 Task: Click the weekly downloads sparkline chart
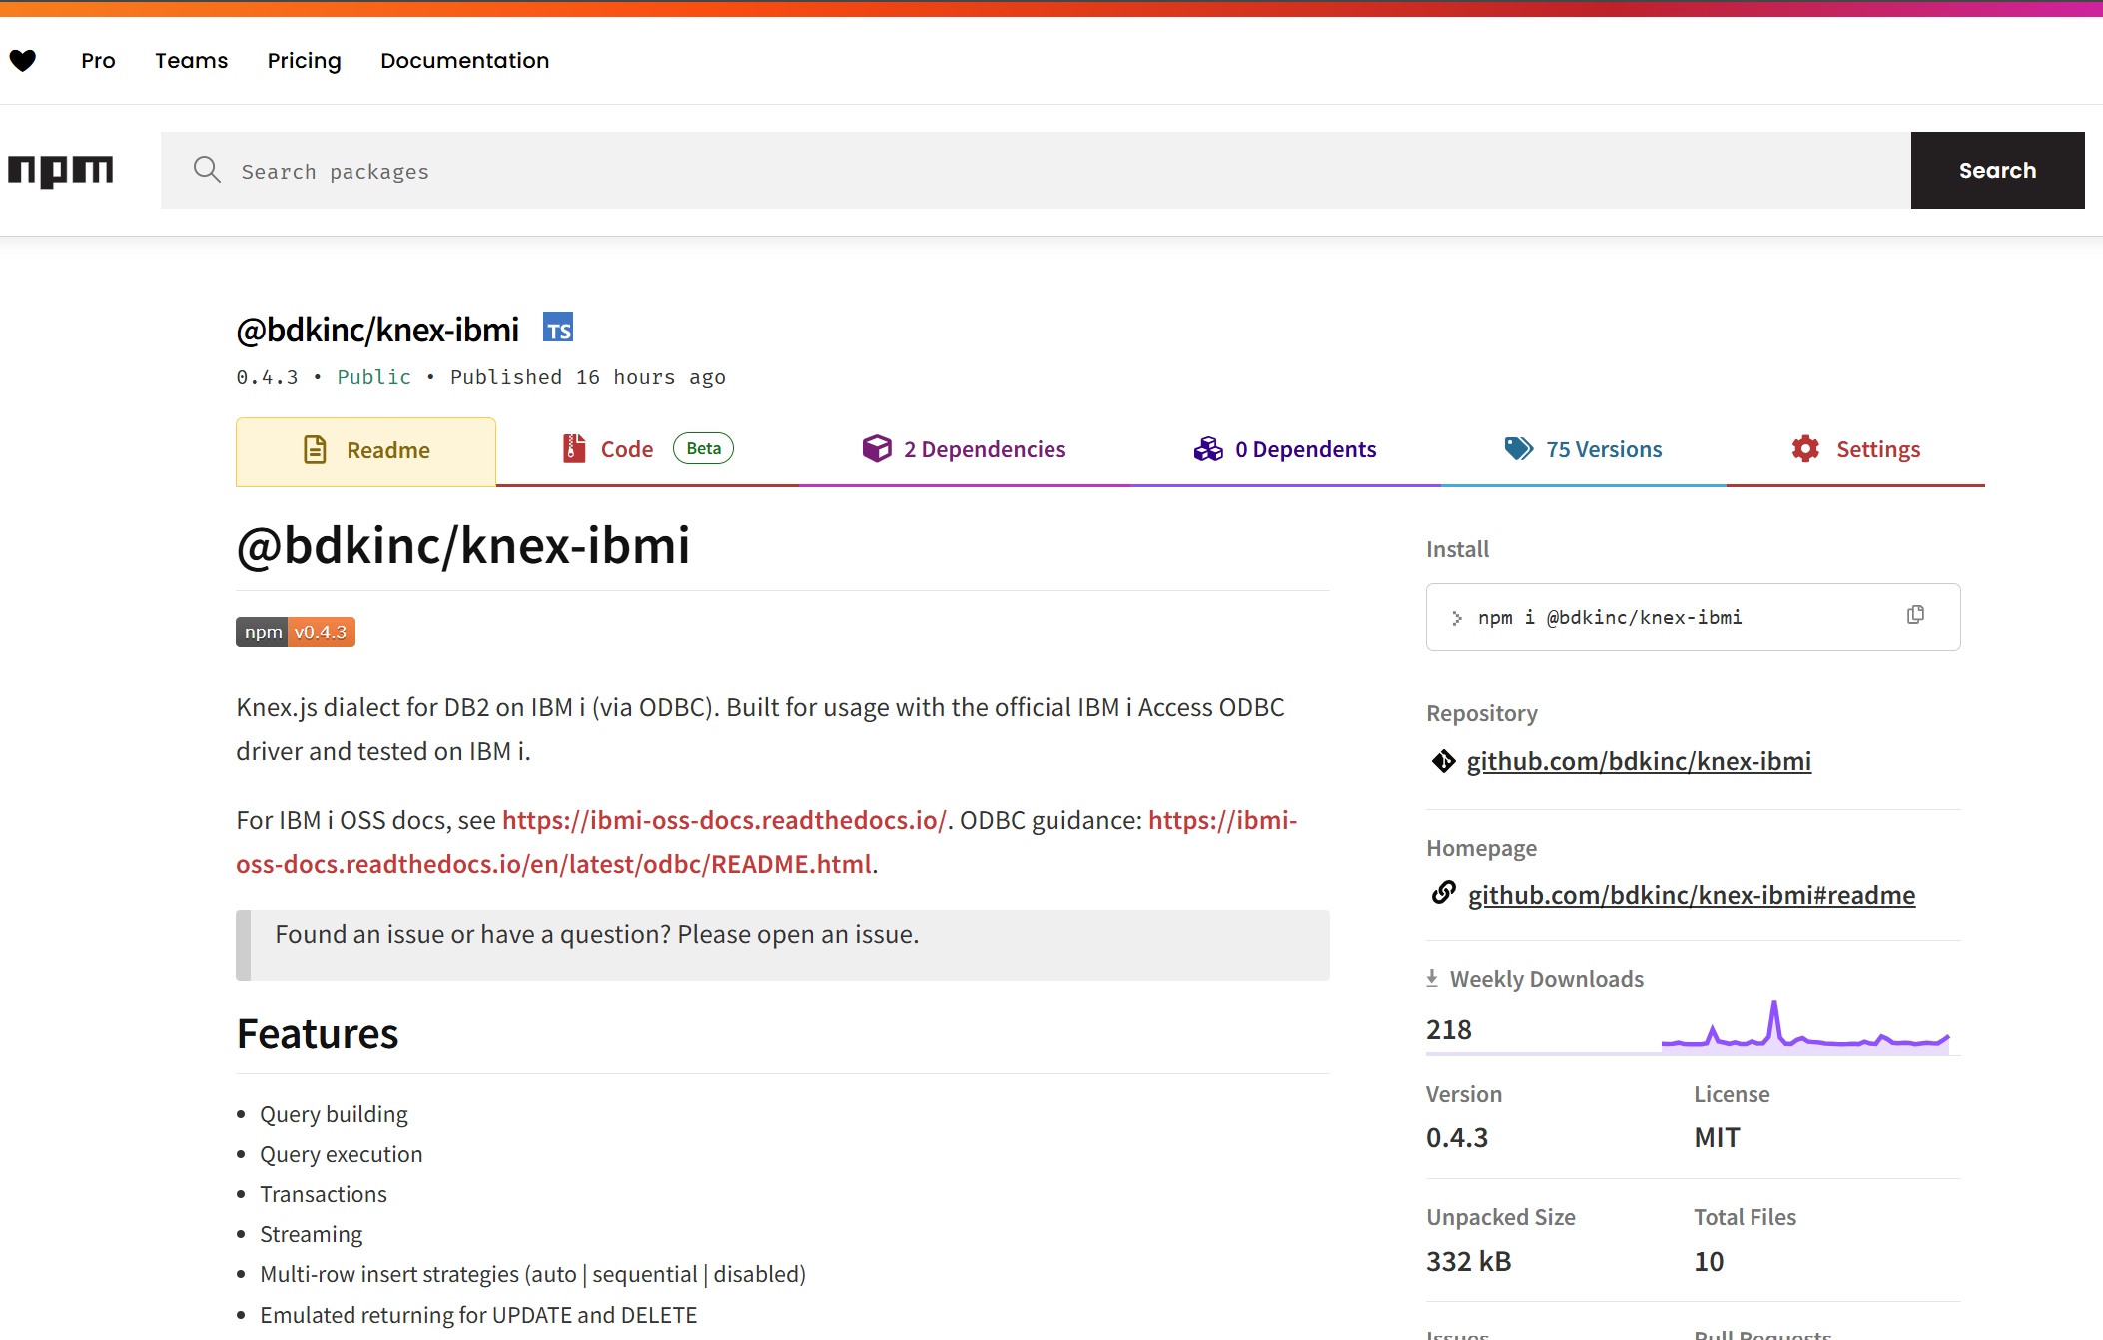click(x=1805, y=1026)
